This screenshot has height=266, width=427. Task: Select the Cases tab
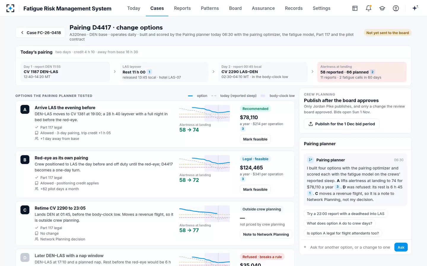click(x=157, y=8)
